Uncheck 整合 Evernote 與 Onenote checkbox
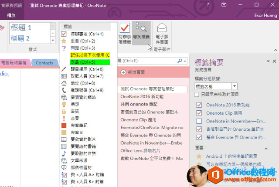 pos(199,137)
